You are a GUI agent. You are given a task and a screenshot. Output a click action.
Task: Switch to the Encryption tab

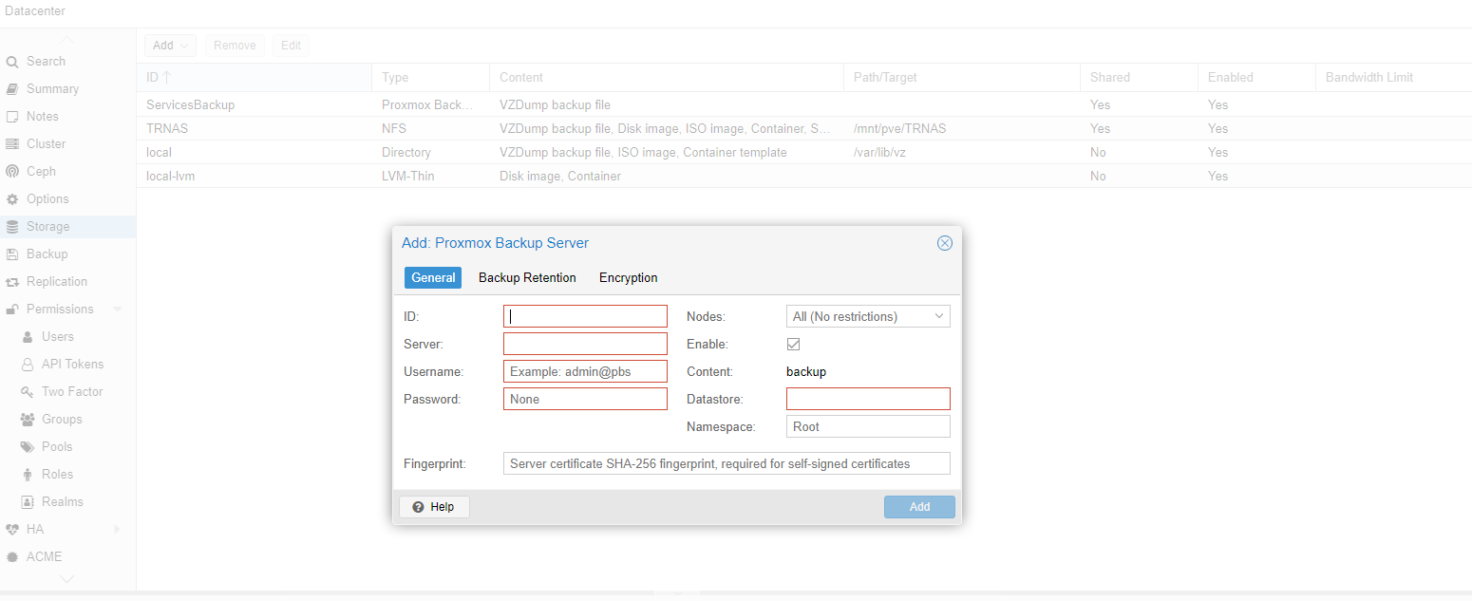[x=629, y=277]
